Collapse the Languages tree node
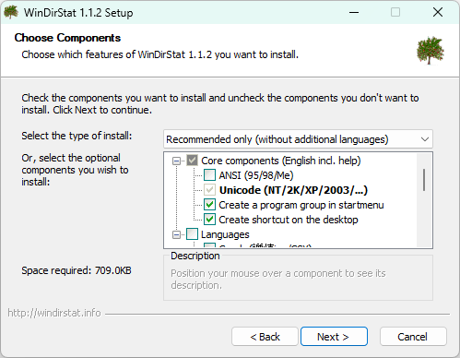The width and height of the screenshot is (460, 358). click(x=176, y=235)
